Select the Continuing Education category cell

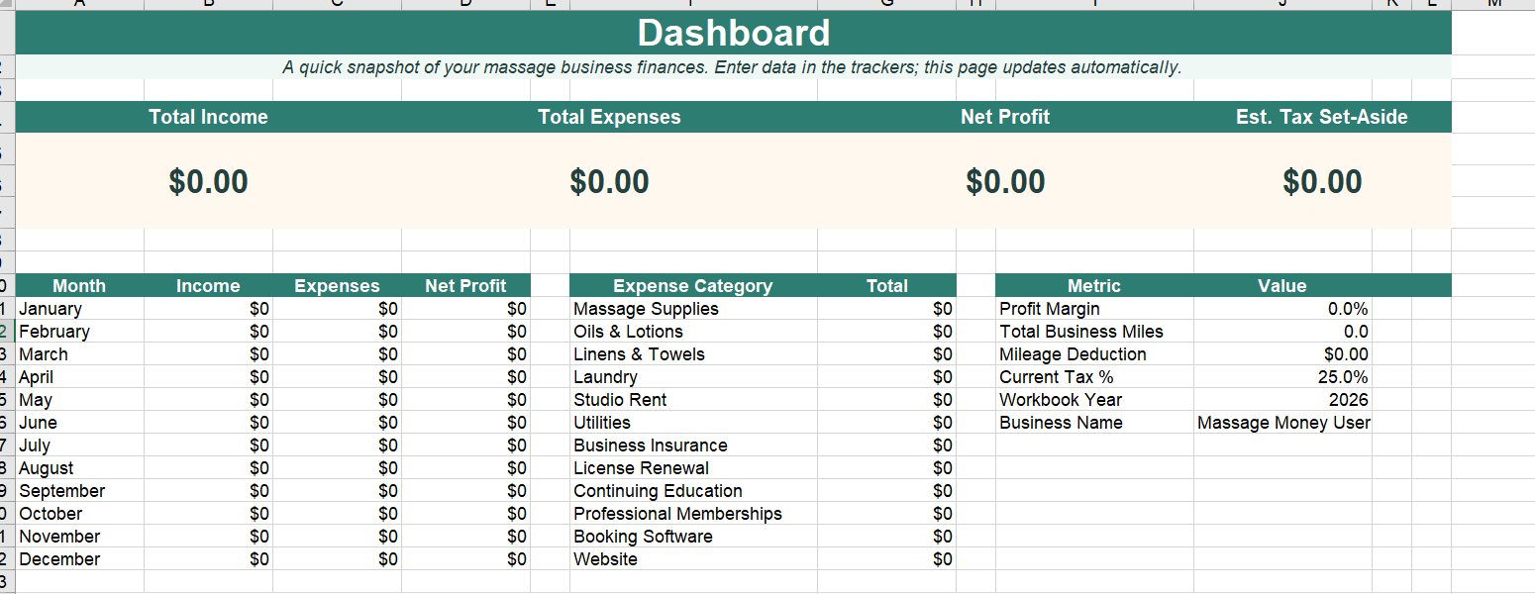coord(693,491)
